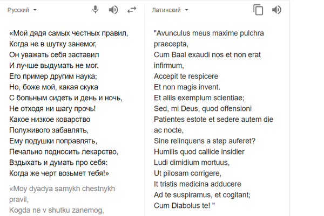Click the translated line 'Sed, mi Deus, quod offensioni'
Image resolution: width=324 pixels, height=216 pixels.
pos(207,108)
